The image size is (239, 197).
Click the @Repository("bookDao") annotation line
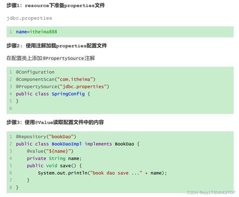46,136
